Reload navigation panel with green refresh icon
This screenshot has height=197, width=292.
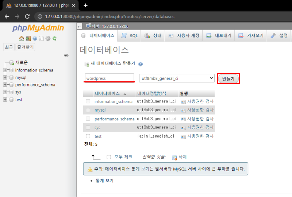click(x=54, y=38)
